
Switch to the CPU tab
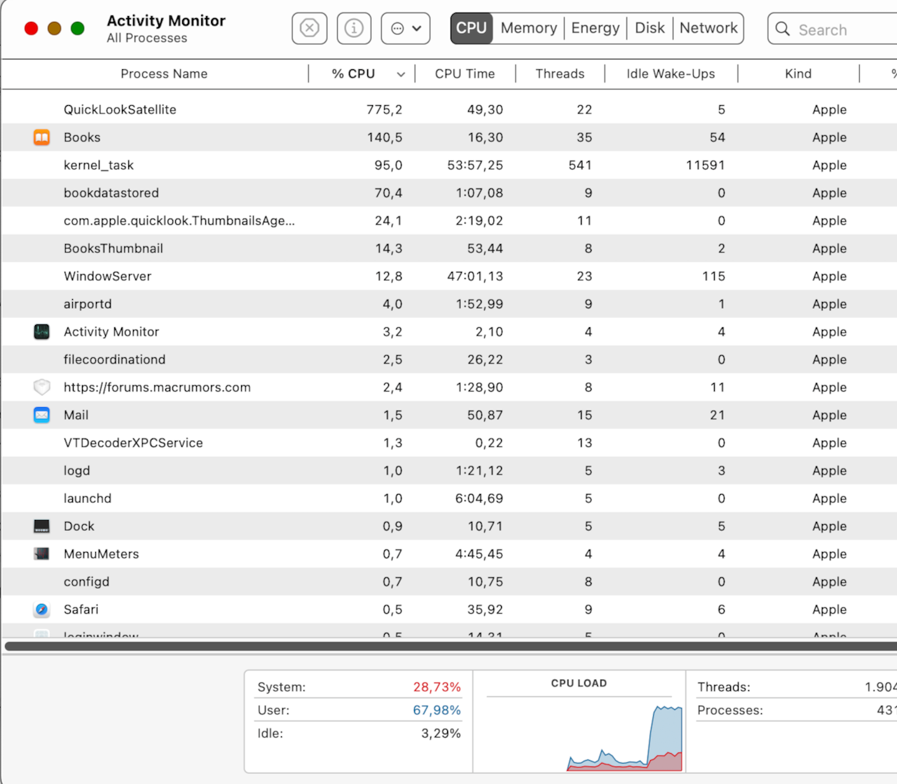point(472,28)
